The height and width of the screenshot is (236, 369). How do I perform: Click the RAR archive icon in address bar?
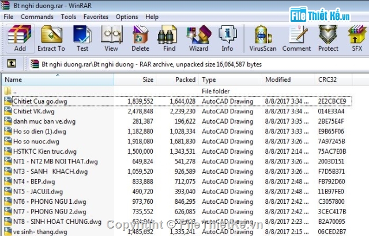pyautogui.click(x=35, y=64)
